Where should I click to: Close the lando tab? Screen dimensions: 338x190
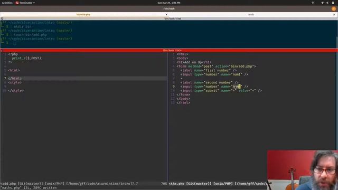(x=334, y=14)
